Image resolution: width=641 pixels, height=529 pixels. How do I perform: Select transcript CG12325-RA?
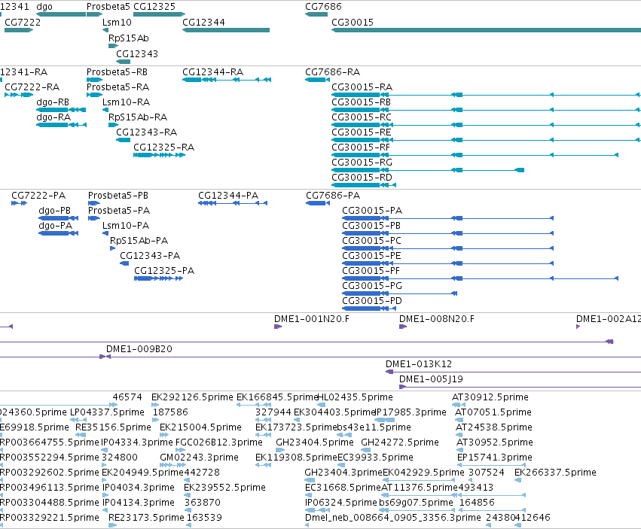click(164, 147)
